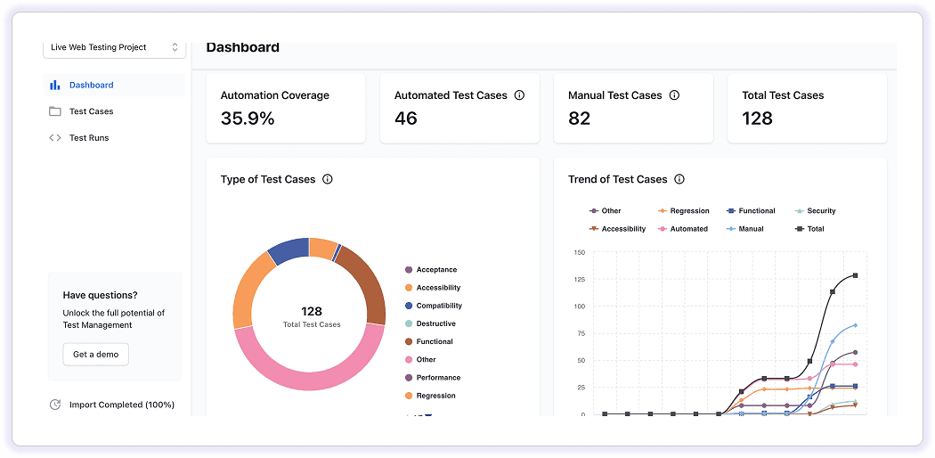Viewport: 935px width, 458px height.
Task: Click the Automation Coverage 35.9% card
Action: click(286, 108)
